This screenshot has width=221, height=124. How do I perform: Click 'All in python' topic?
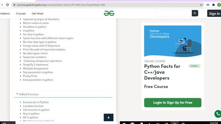[x=31, y=117]
